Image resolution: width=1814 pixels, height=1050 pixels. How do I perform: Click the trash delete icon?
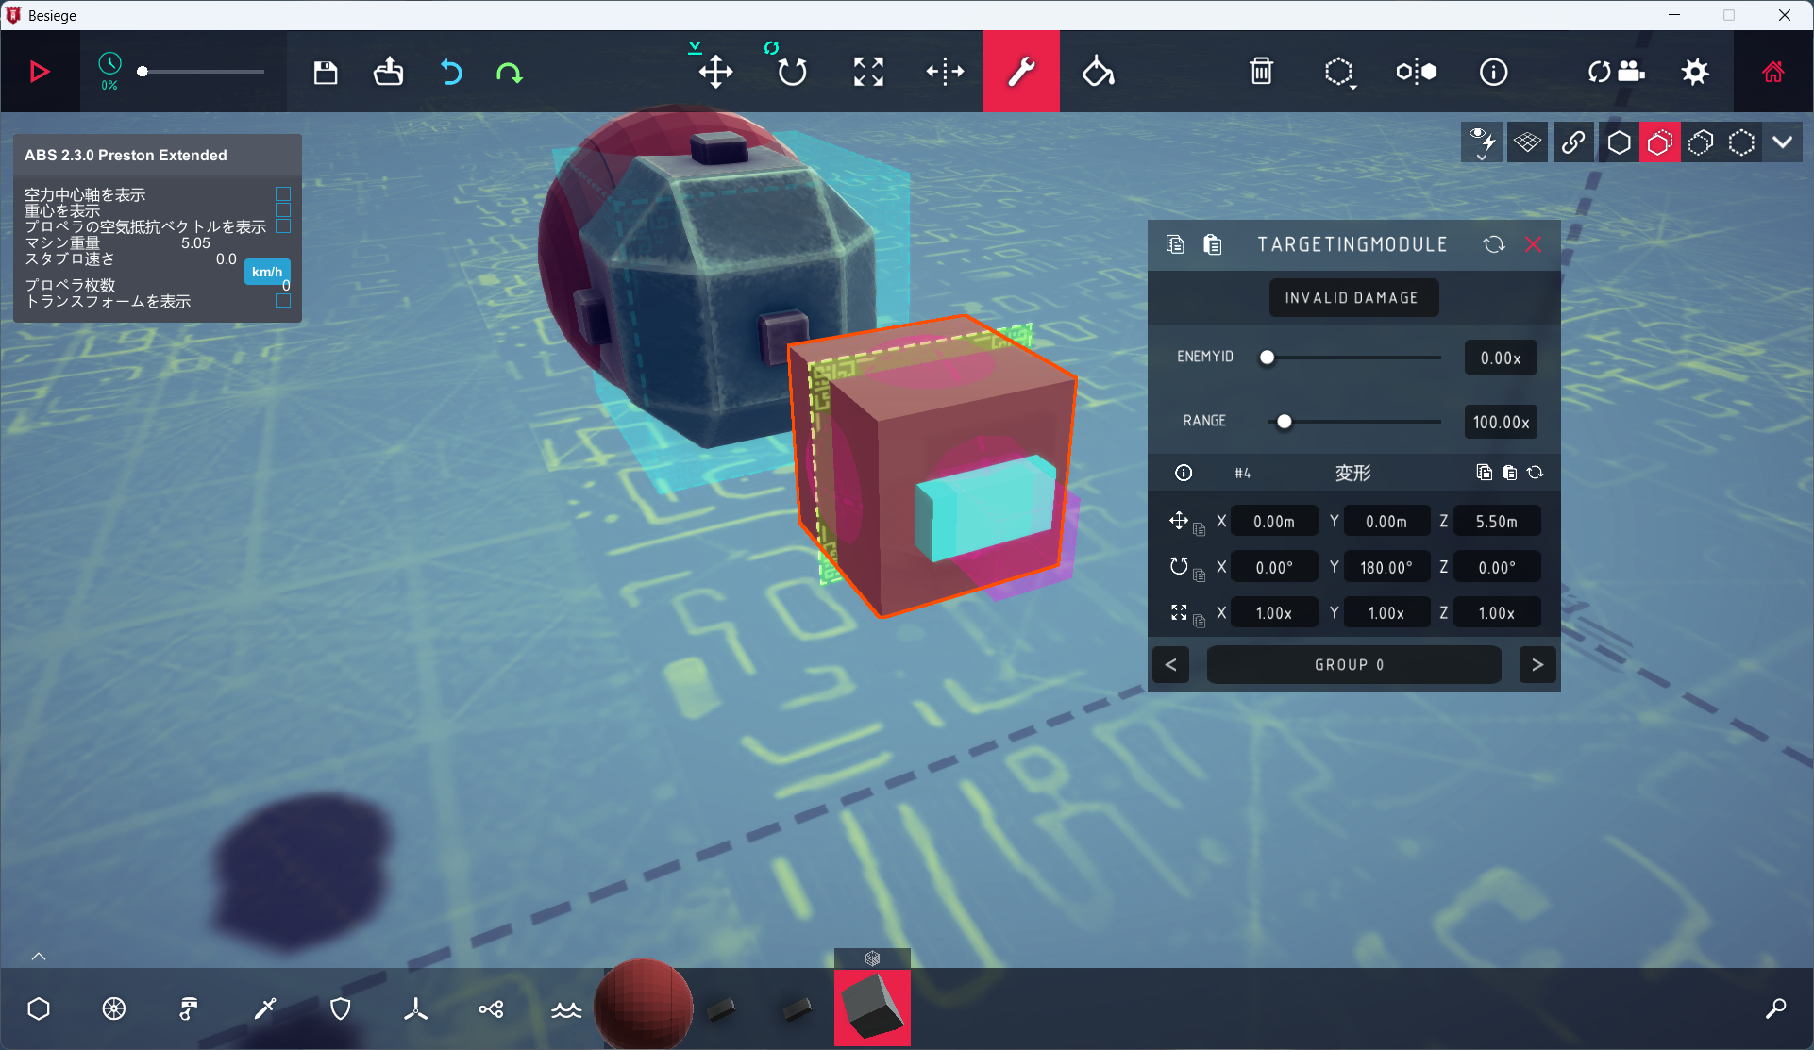1261,72
